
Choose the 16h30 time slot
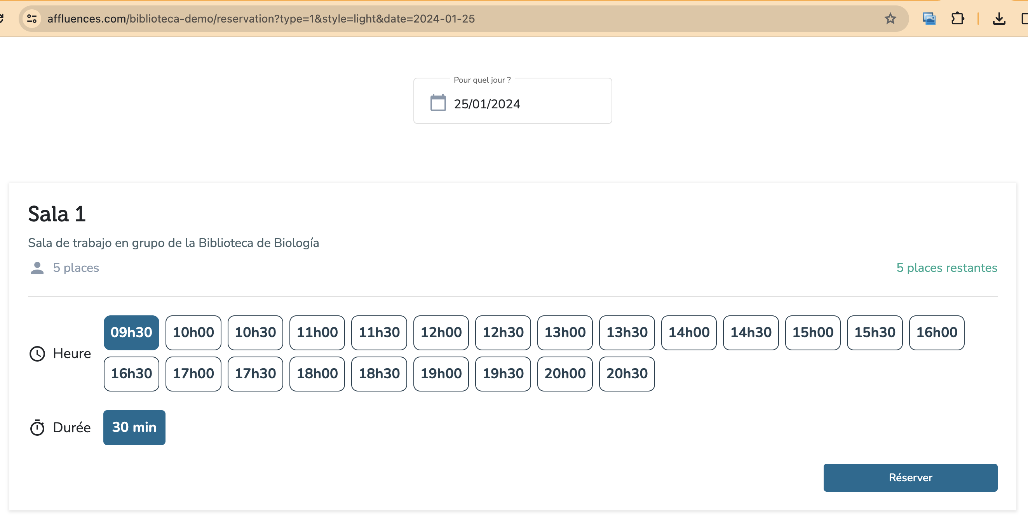[x=131, y=374]
